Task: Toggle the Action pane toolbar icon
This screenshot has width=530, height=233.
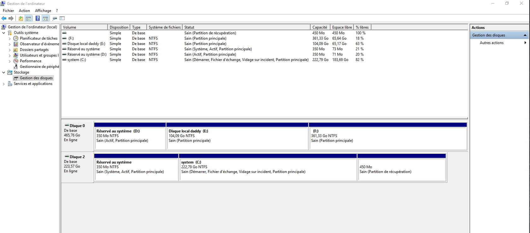Action: (x=45, y=18)
